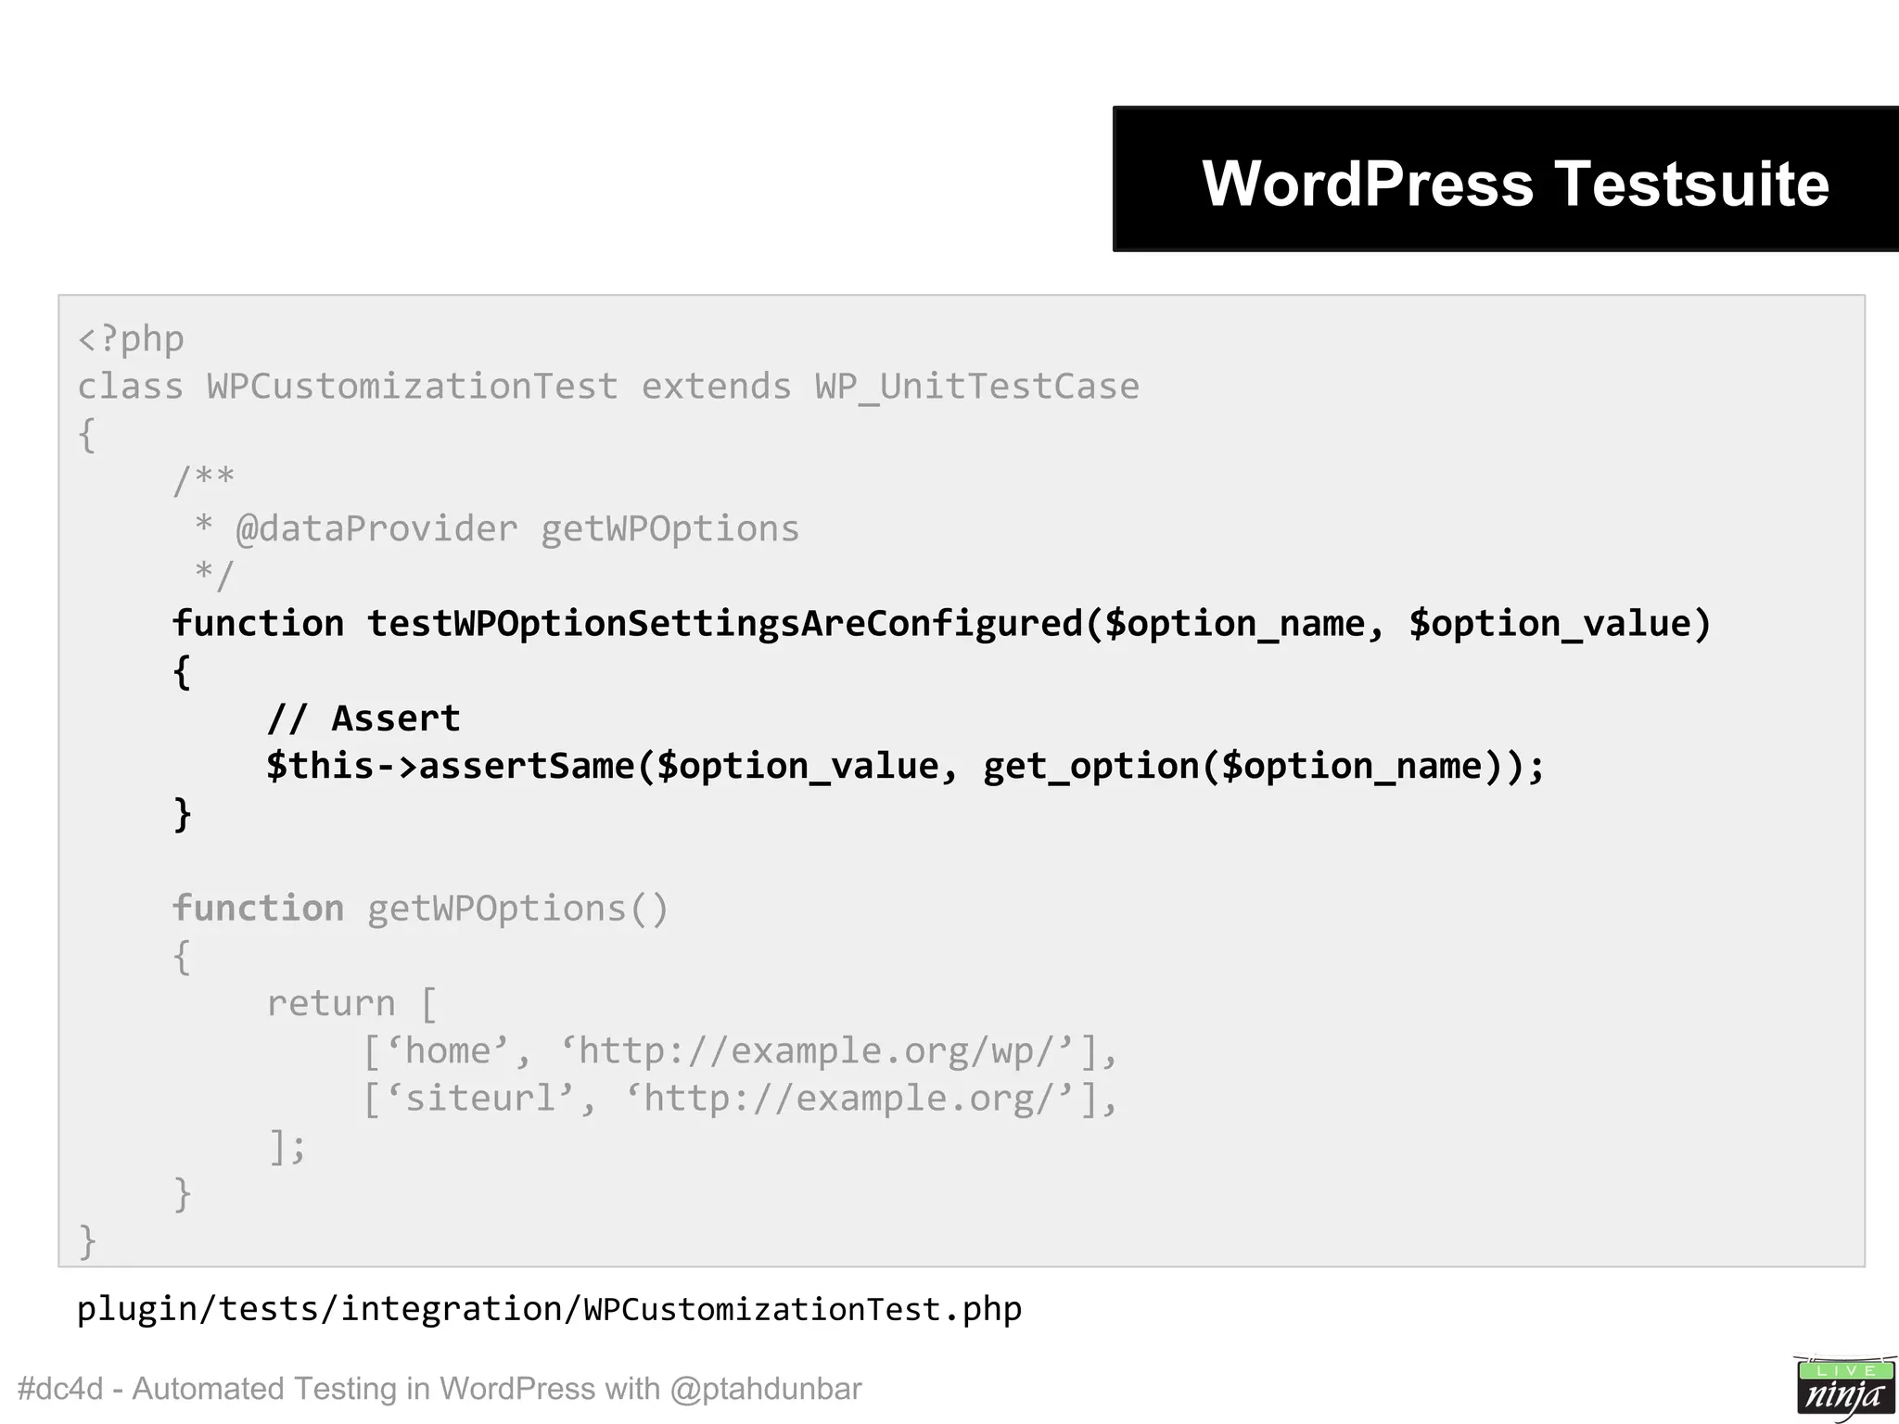The image size is (1899, 1424).
Task: Click the file path plugin/tests/integration/WPCustomizationTest.php
Action: [549, 1309]
